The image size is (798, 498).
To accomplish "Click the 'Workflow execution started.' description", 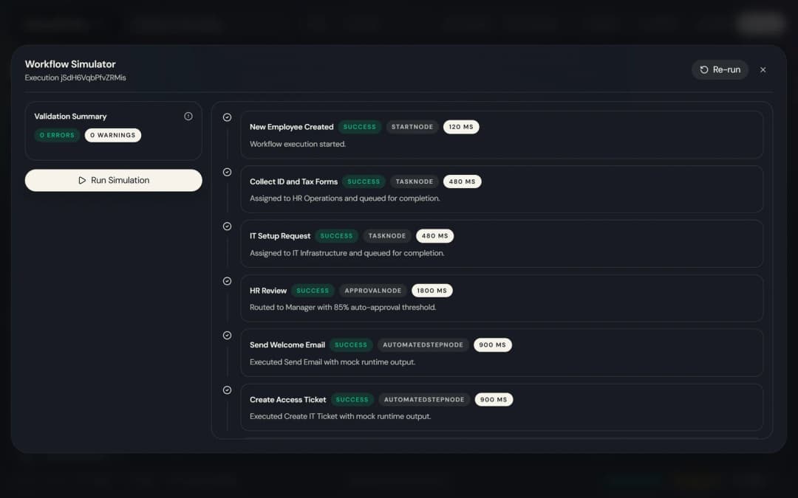I will pos(298,145).
